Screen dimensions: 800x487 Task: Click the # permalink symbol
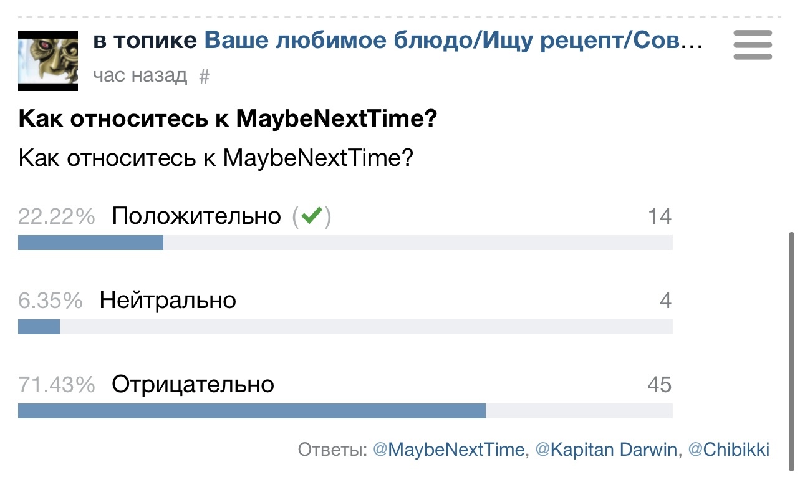204,76
